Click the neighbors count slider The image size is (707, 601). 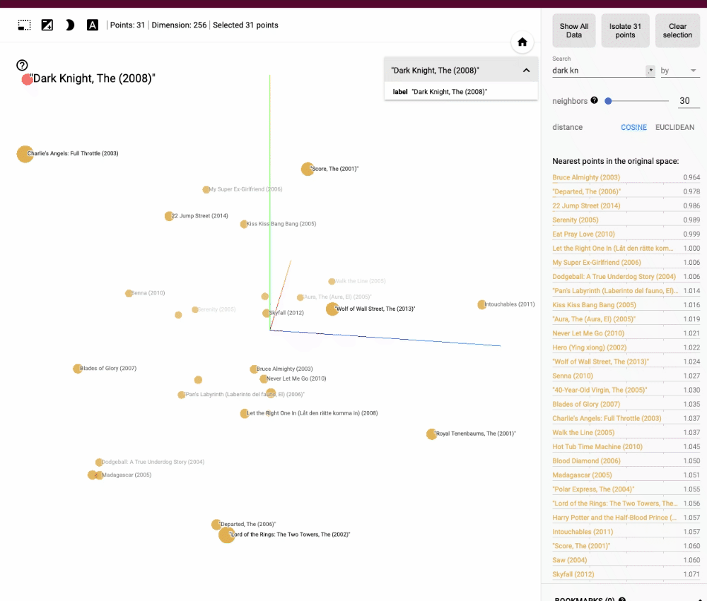coord(636,101)
